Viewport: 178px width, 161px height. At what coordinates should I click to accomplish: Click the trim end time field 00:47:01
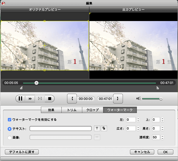pyautogui.click(x=105, y=99)
